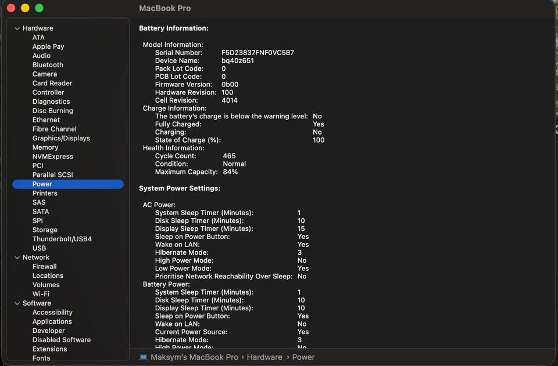
Task: Click Maximum Capacity value 84%
Action: (x=230, y=172)
